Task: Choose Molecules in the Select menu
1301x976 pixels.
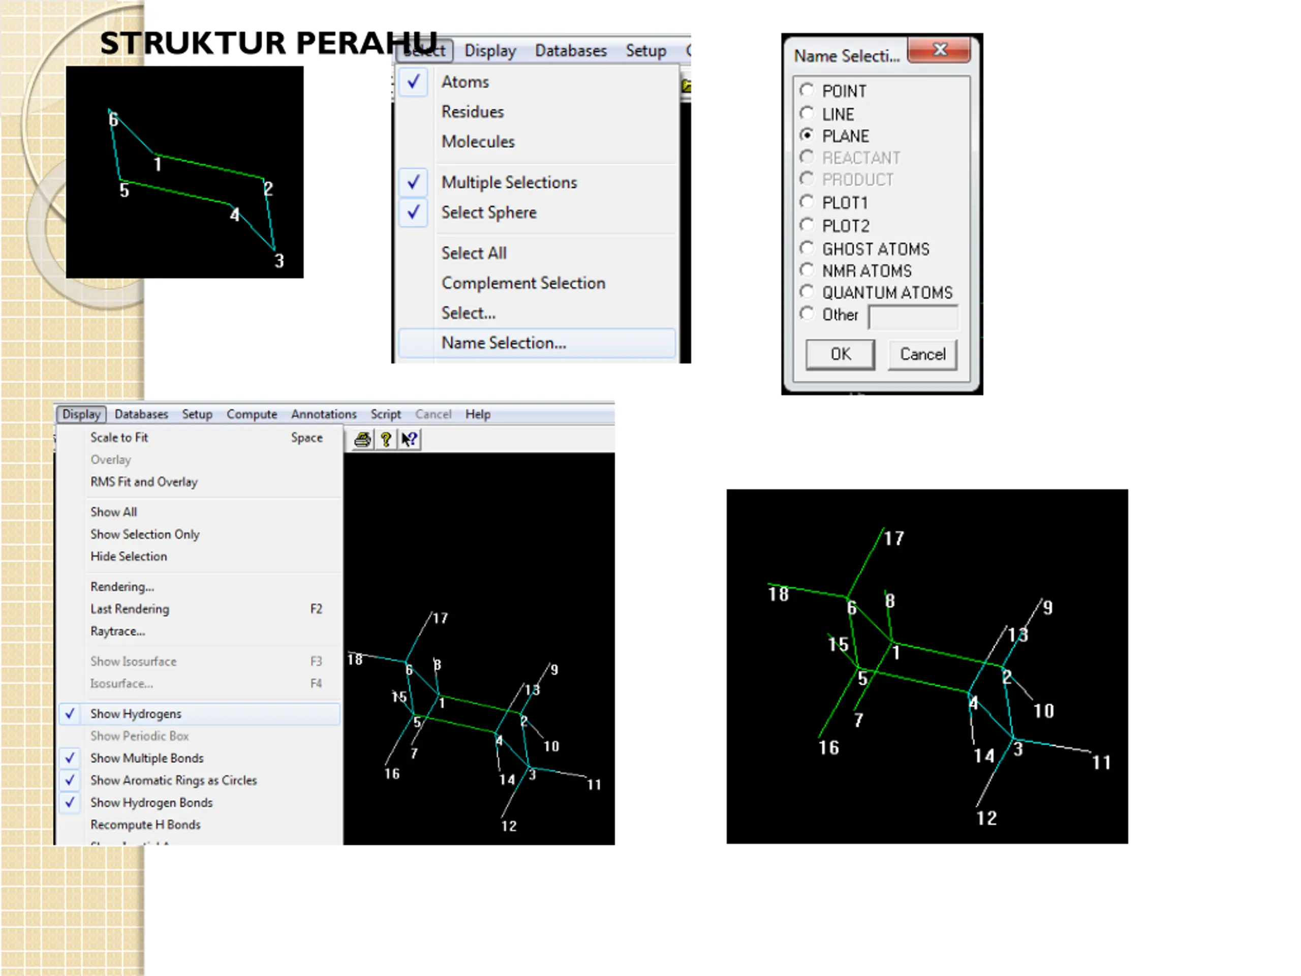Action: coord(537,142)
